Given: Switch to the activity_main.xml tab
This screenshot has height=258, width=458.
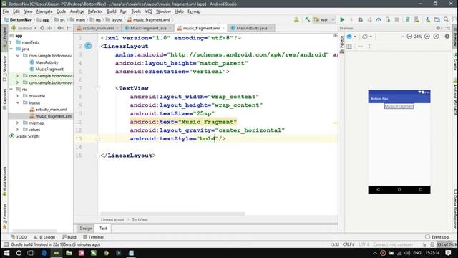Looking at the screenshot, I should [x=97, y=28].
